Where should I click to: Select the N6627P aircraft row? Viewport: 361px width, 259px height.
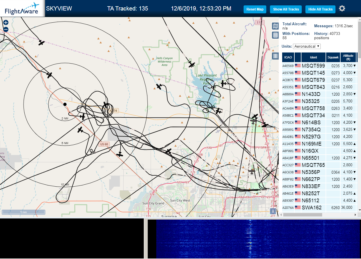(x=319, y=179)
